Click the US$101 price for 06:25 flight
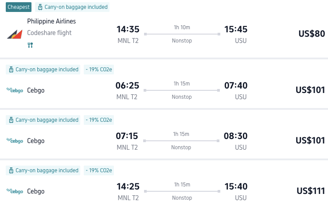This screenshot has width=328, height=209. pos(310,90)
